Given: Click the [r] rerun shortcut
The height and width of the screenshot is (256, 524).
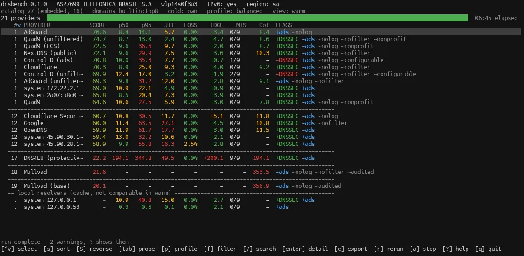Looking at the screenshot, I should (x=389, y=249).
